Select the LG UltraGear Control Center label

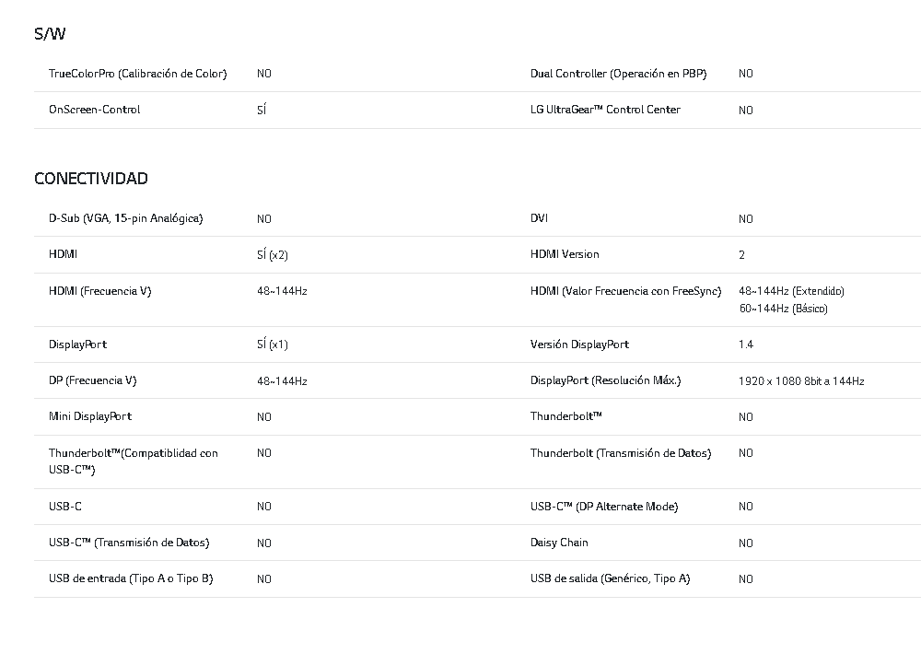(605, 110)
